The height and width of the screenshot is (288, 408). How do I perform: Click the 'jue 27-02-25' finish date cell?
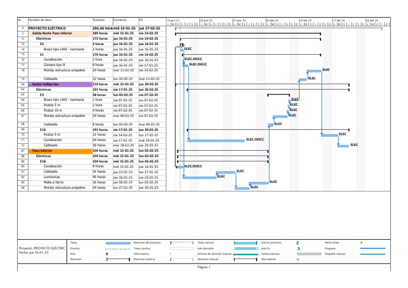pyautogui.click(x=149, y=28)
